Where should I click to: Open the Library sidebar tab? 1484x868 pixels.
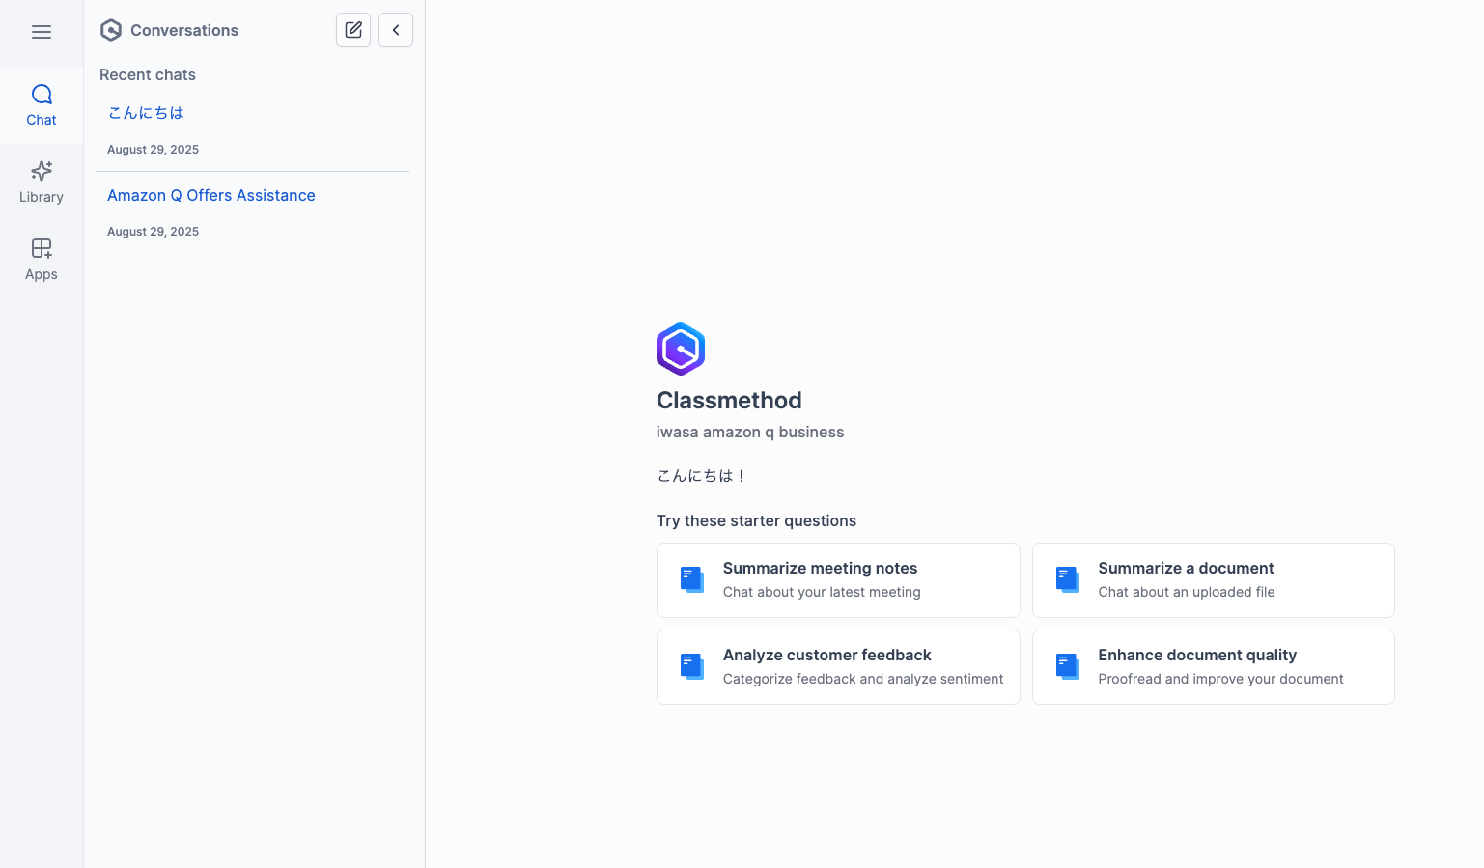coord(42,182)
